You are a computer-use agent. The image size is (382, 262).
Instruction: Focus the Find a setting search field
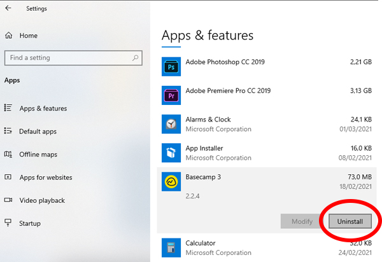(73, 58)
